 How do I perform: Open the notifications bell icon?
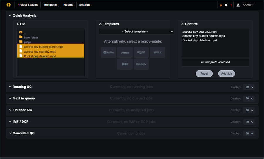[226, 5]
